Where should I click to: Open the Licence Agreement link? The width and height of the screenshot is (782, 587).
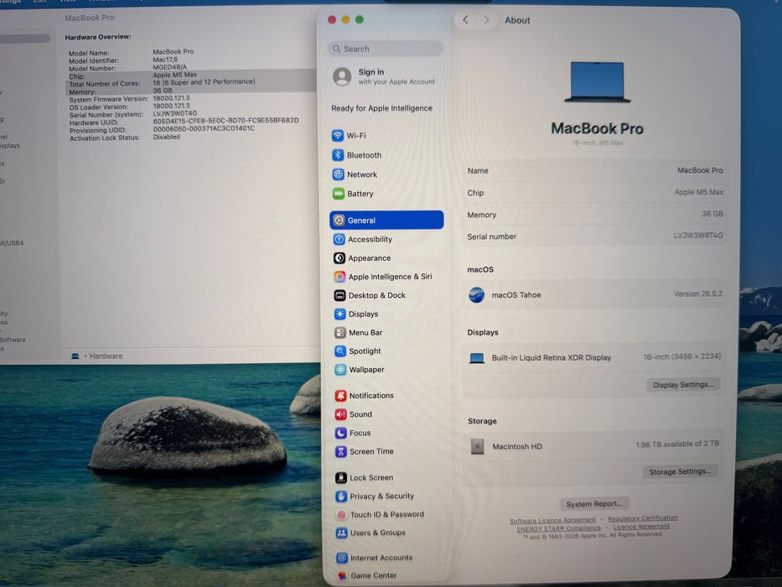pyautogui.click(x=641, y=526)
